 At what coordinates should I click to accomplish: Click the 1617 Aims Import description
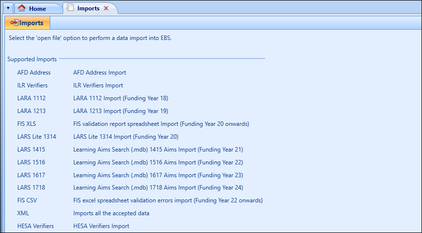coord(158,175)
